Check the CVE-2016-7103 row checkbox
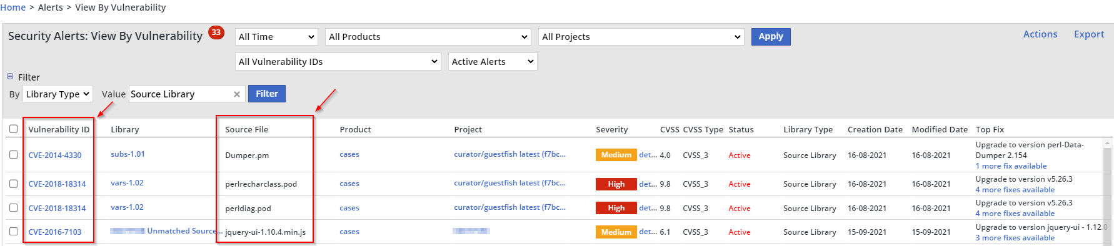 (x=13, y=231)
